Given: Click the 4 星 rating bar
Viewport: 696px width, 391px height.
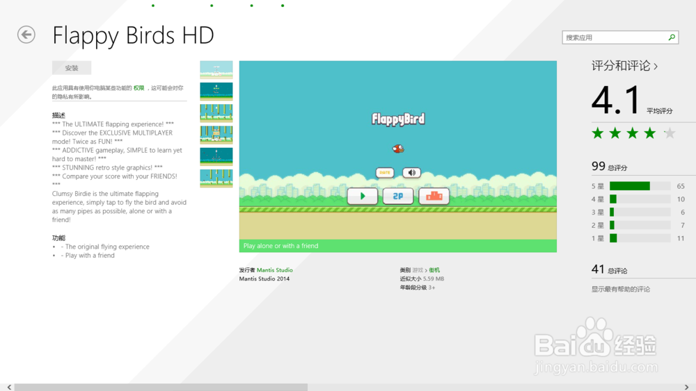Looking at the screenshot, I should (x=640, y=199).
